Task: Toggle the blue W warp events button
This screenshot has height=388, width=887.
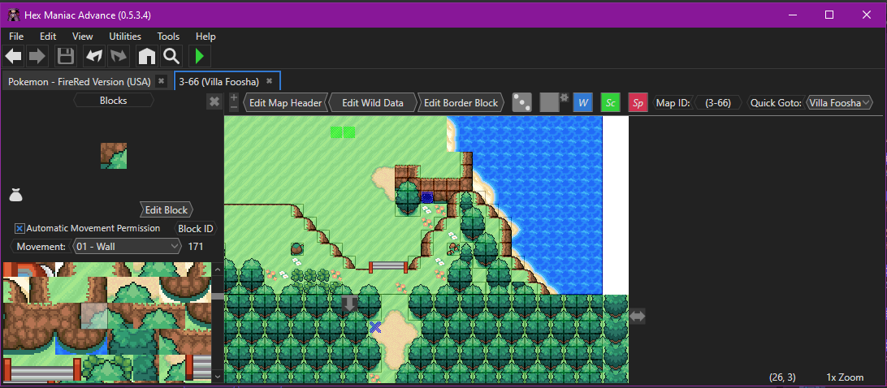Action: click(582, 103)
